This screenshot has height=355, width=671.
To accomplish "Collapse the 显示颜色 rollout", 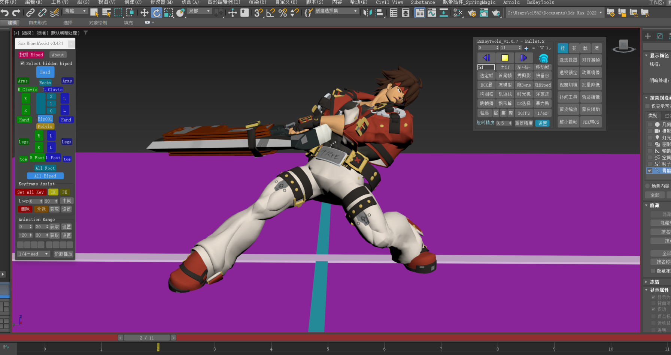I will 646,55.
